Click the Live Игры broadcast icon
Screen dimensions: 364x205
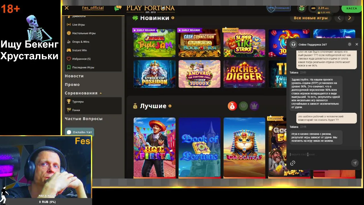point(69,24)
